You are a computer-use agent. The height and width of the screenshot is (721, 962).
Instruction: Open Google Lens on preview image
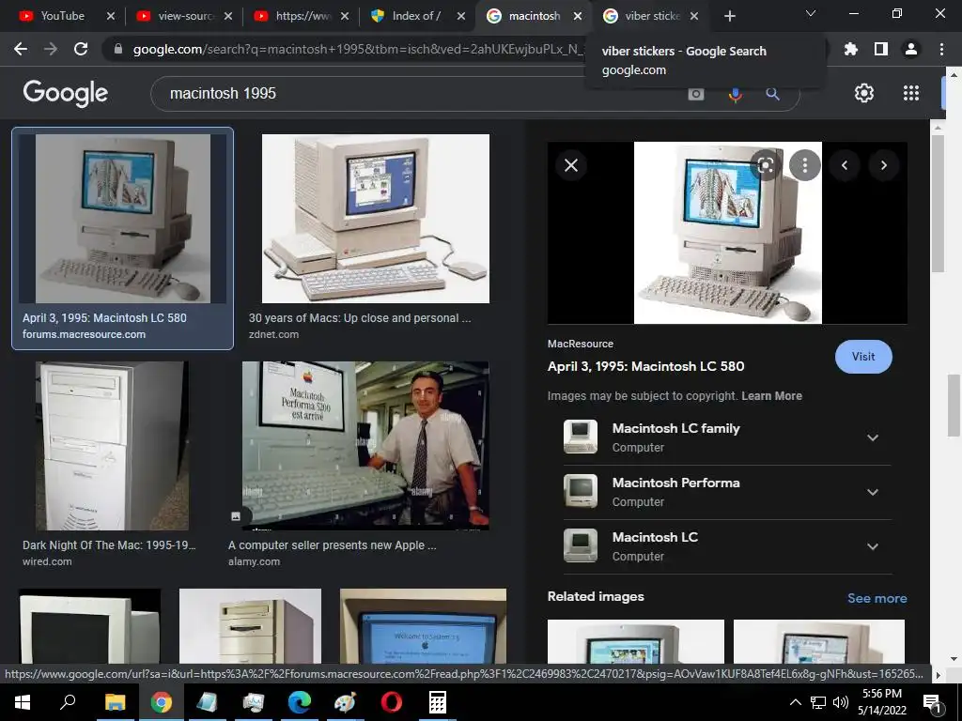[765, 165]
